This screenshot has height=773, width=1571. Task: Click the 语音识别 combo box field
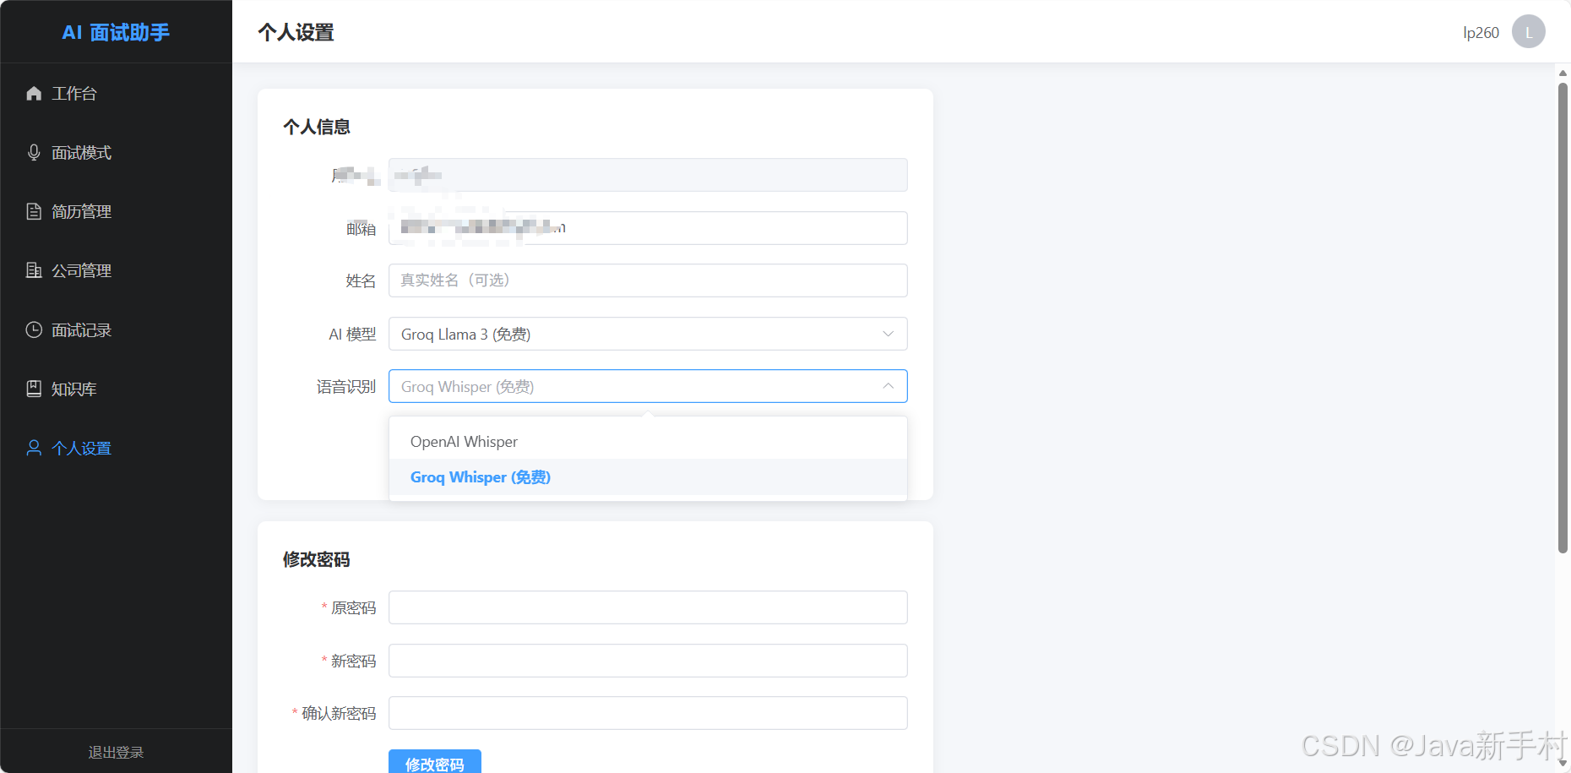648,386
